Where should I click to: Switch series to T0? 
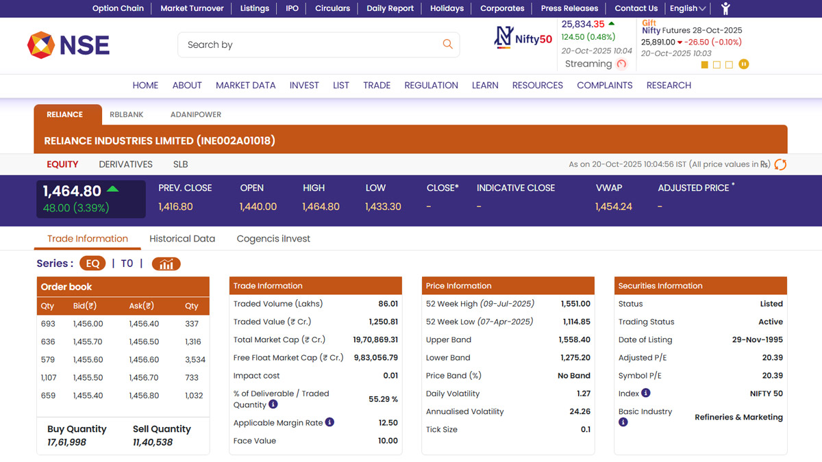(x=127, y=264)
